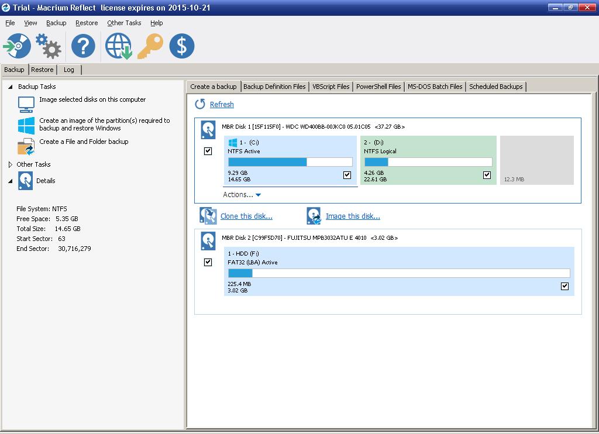Open settings via the gears toolbar icon
The height and width of the screenshot is (434, 599).
(x=49, y=46)
